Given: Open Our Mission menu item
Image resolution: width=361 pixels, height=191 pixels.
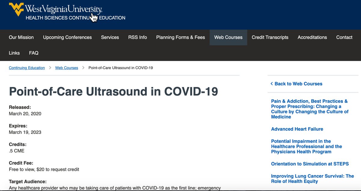Looking at the screenshot, I should coord(21,37).
